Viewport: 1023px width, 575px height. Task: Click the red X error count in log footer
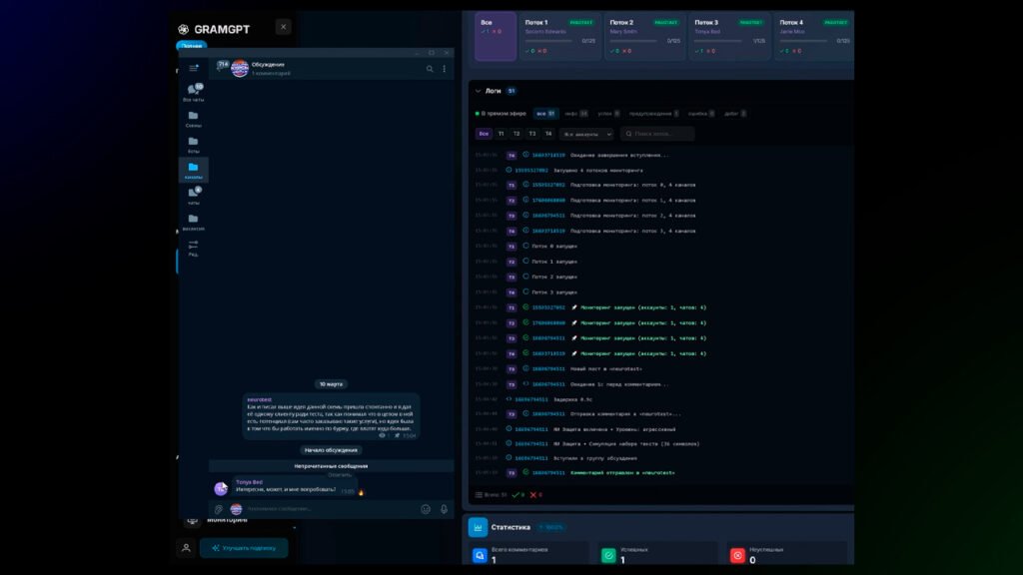click(535, 495)
